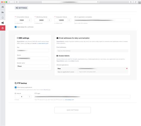Adjust FTP backup Interval stepper arrows
Viewport: 141px width, 126px height.
(x=29, y=97)
